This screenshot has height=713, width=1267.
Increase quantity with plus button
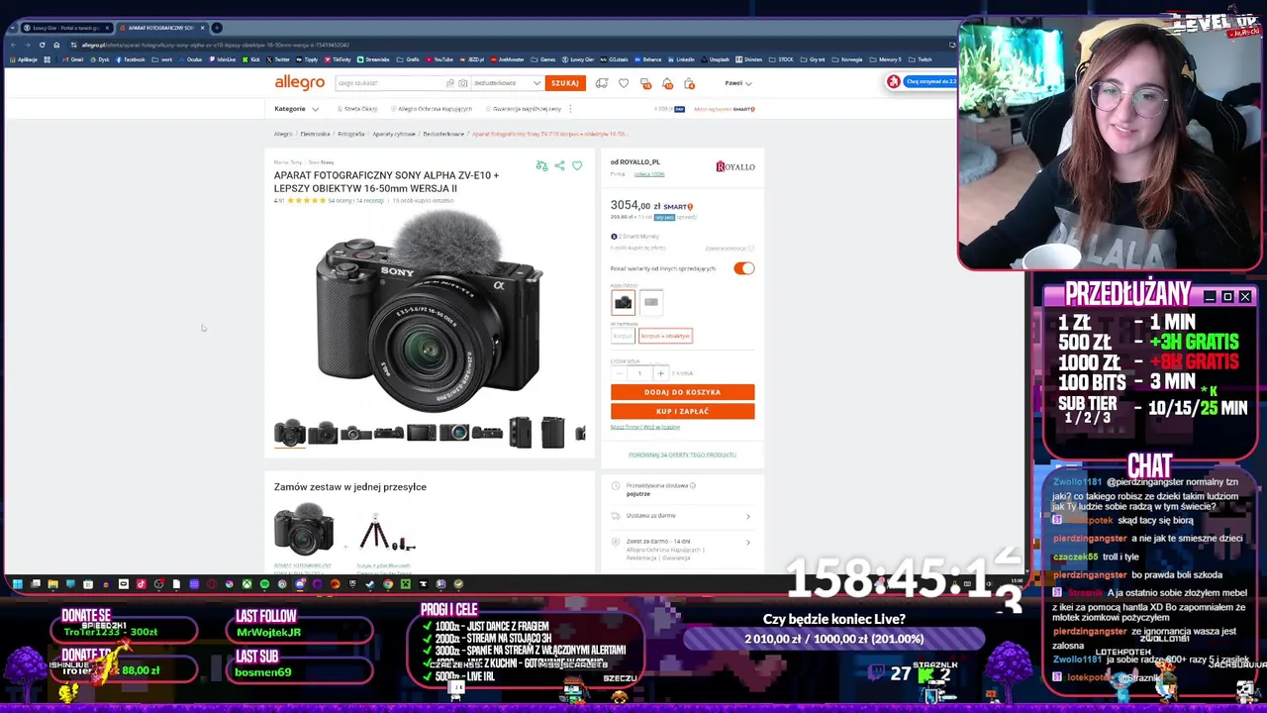pos(660,373)
